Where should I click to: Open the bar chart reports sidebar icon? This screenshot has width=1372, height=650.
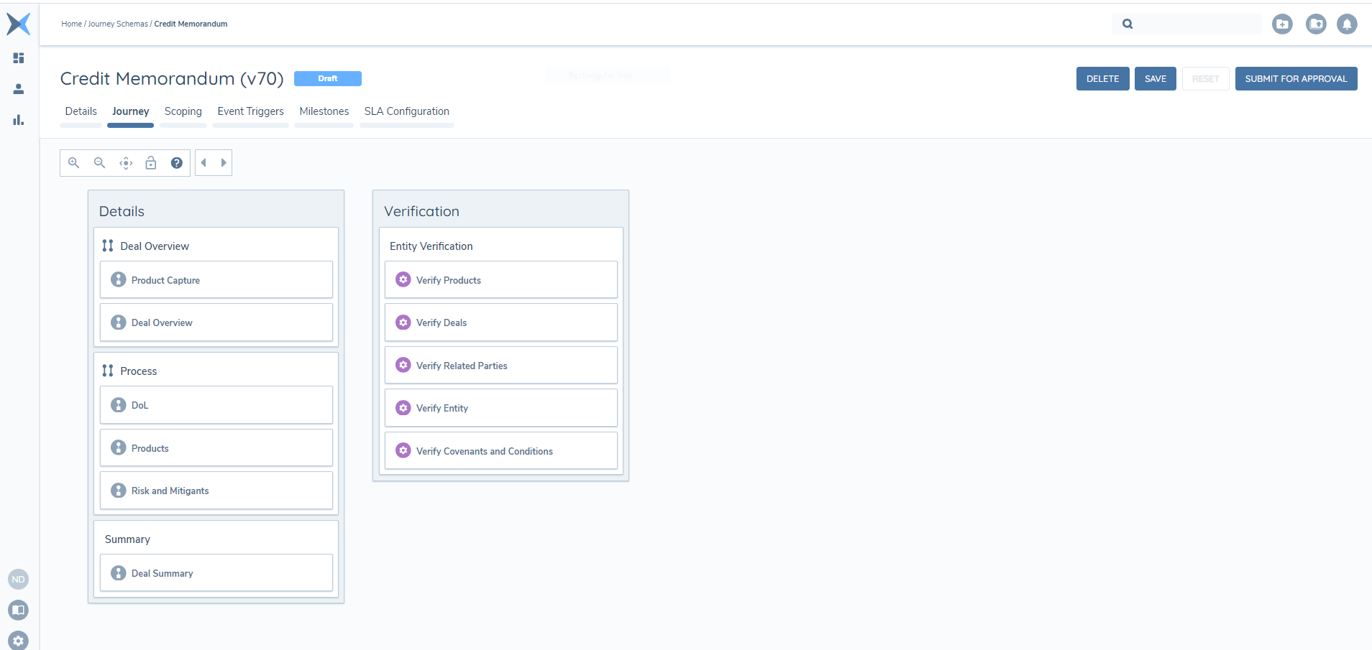[x=19, y=120]
